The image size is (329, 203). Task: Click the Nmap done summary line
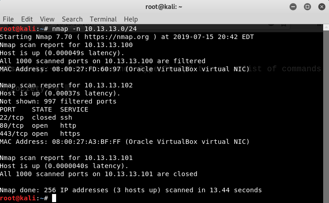click(x=131, y=190)
